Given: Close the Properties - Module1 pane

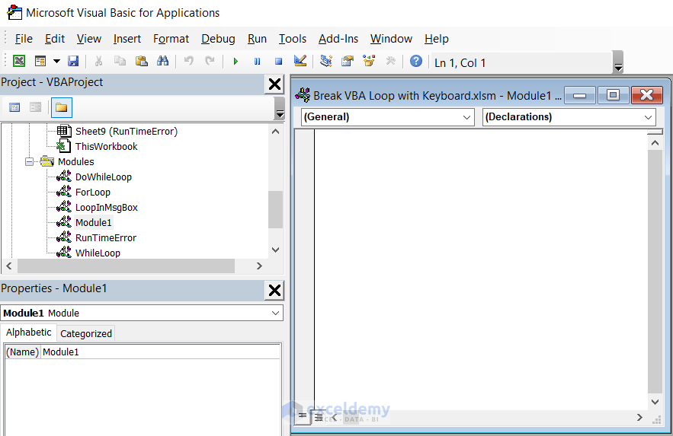Looking at the screenshot, I should pyautogui.click(x=274, y=291).
